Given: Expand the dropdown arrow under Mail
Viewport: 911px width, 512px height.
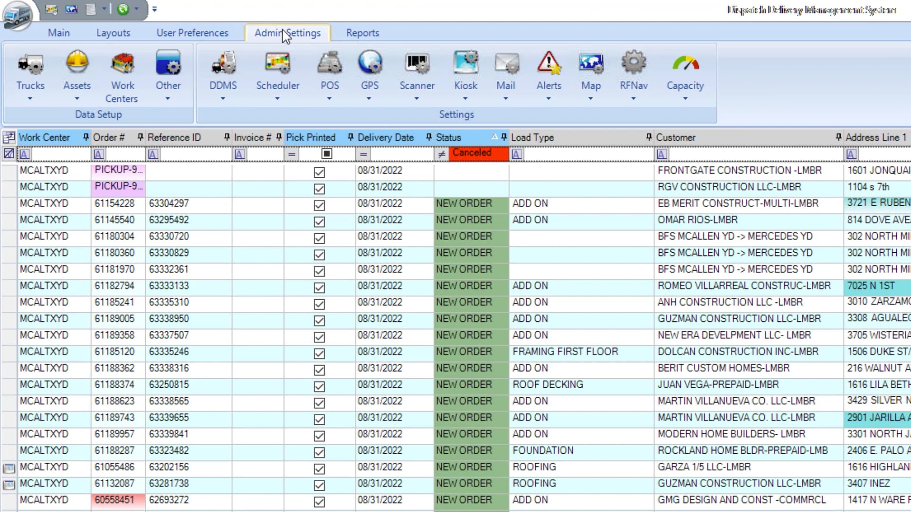Looking at the screenshot, I should pos(505,99).
